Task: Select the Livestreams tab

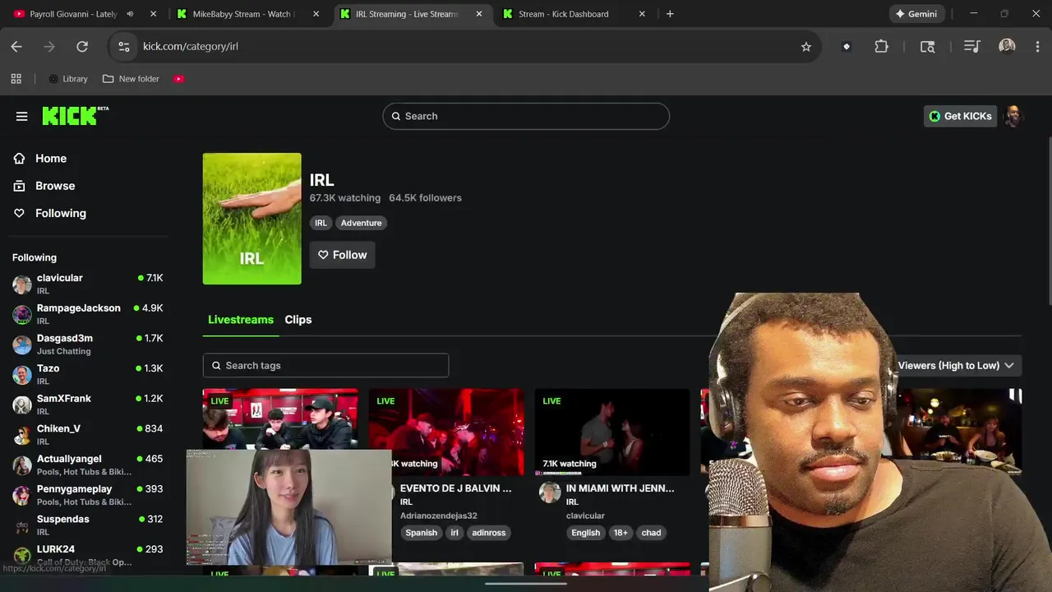Action: [x=241, y=320]
